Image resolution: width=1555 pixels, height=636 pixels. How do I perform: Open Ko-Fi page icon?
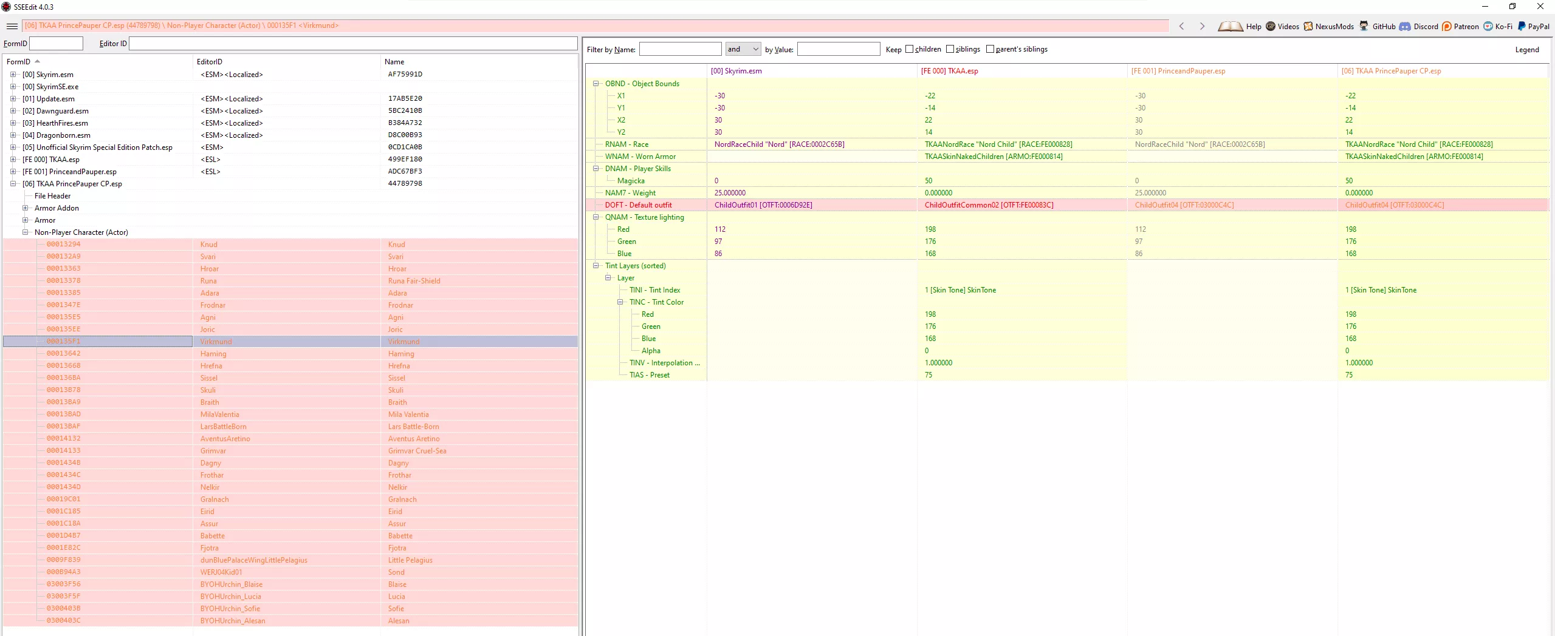pos(1488,26)
